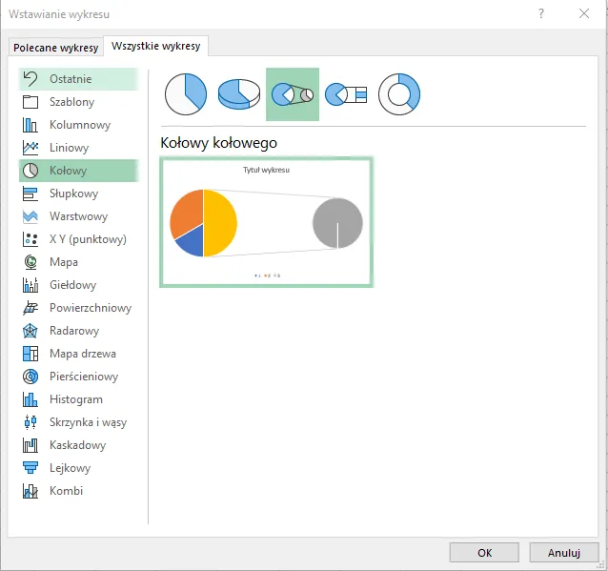Select the Liniowy chart type
608x571 pixels.
click(69, 148)
